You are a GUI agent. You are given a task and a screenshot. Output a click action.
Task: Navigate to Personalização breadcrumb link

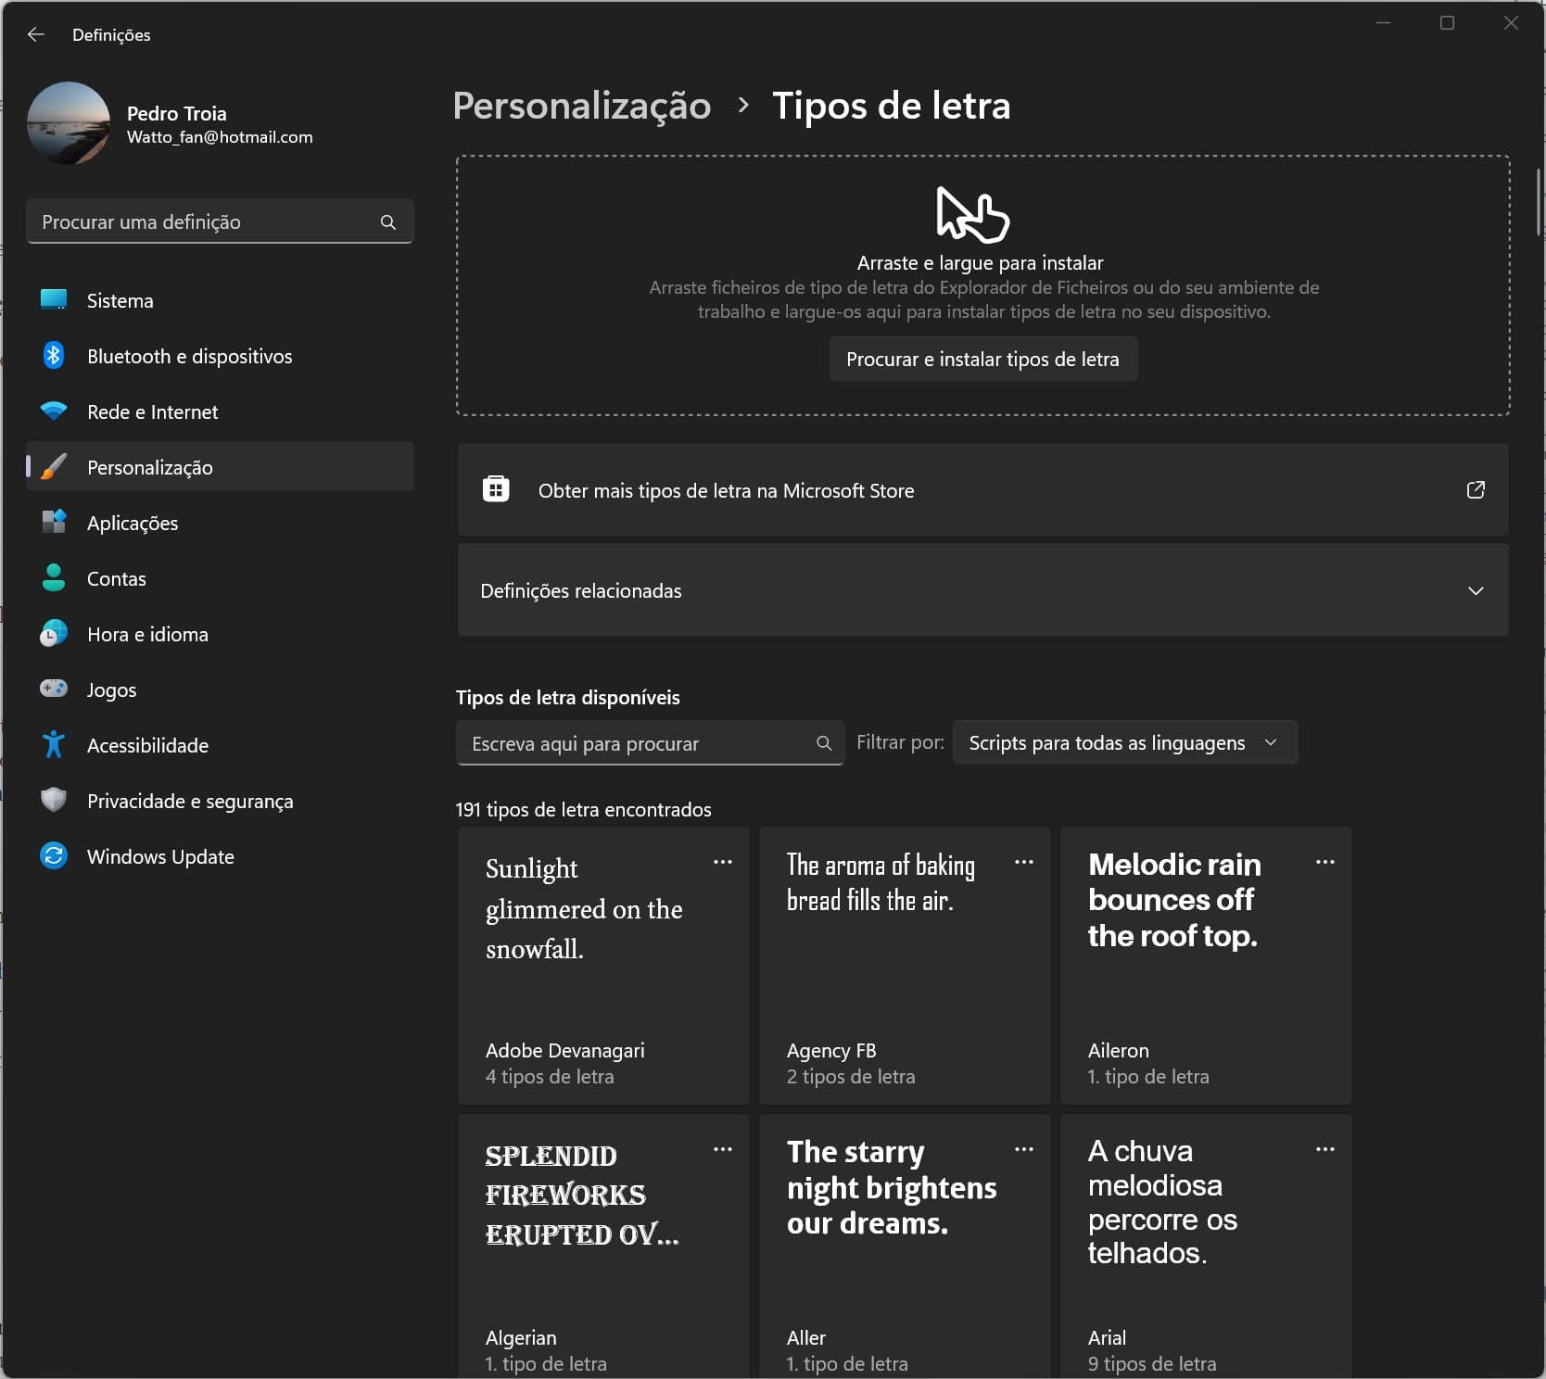581,106
